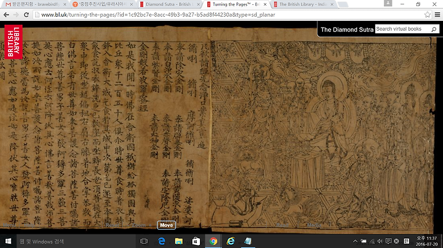Switch to the Gmail inbox tab
443x248 pixels.
pyautogui.click(x=35, y=4)
